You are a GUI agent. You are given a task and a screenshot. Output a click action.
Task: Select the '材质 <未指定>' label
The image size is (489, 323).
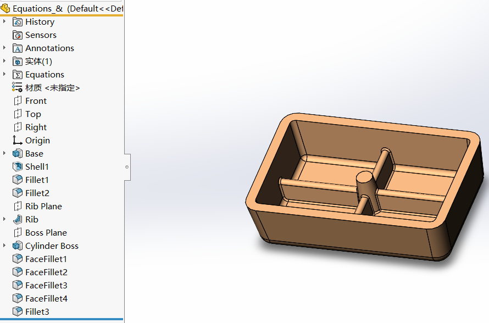point(52,88)
